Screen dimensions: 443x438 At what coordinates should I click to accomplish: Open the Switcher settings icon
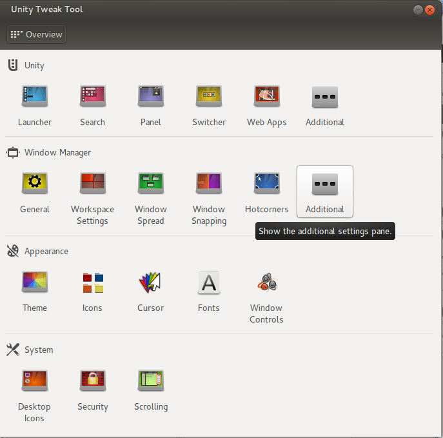[x=209, y=96]
